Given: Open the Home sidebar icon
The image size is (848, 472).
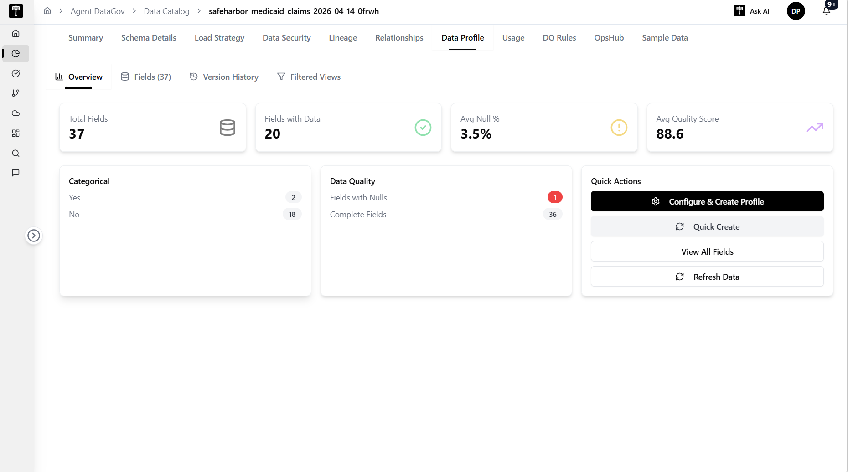Looking at the screenshot, I should click(x=16, y=33).
